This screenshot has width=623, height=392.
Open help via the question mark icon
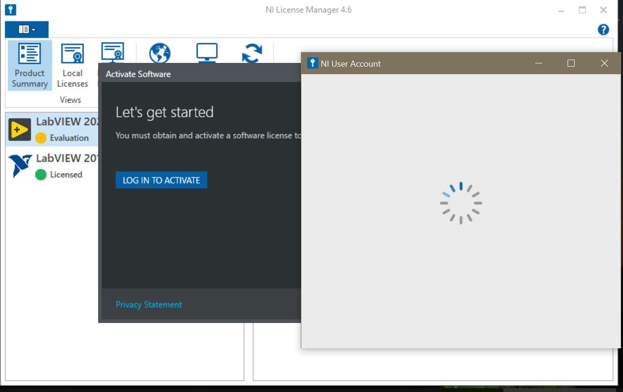click(x=603, y=29)
